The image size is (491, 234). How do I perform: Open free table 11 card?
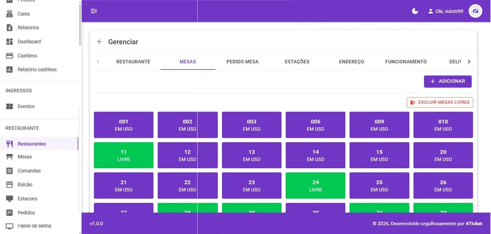(123, 155)
